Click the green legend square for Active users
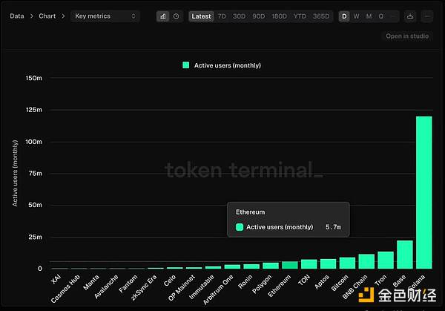The height and width of the screenshot is (311, 445). (186, 65)
